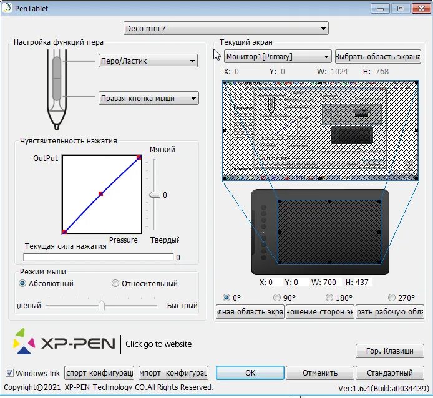Click the current pressure progress bar

click(99, 257)
